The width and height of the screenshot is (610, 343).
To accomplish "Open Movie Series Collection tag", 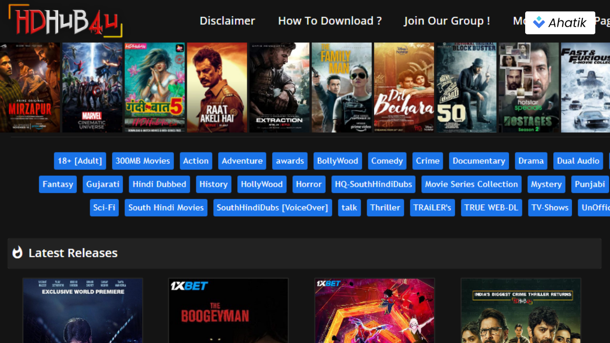I will [471, 184].
